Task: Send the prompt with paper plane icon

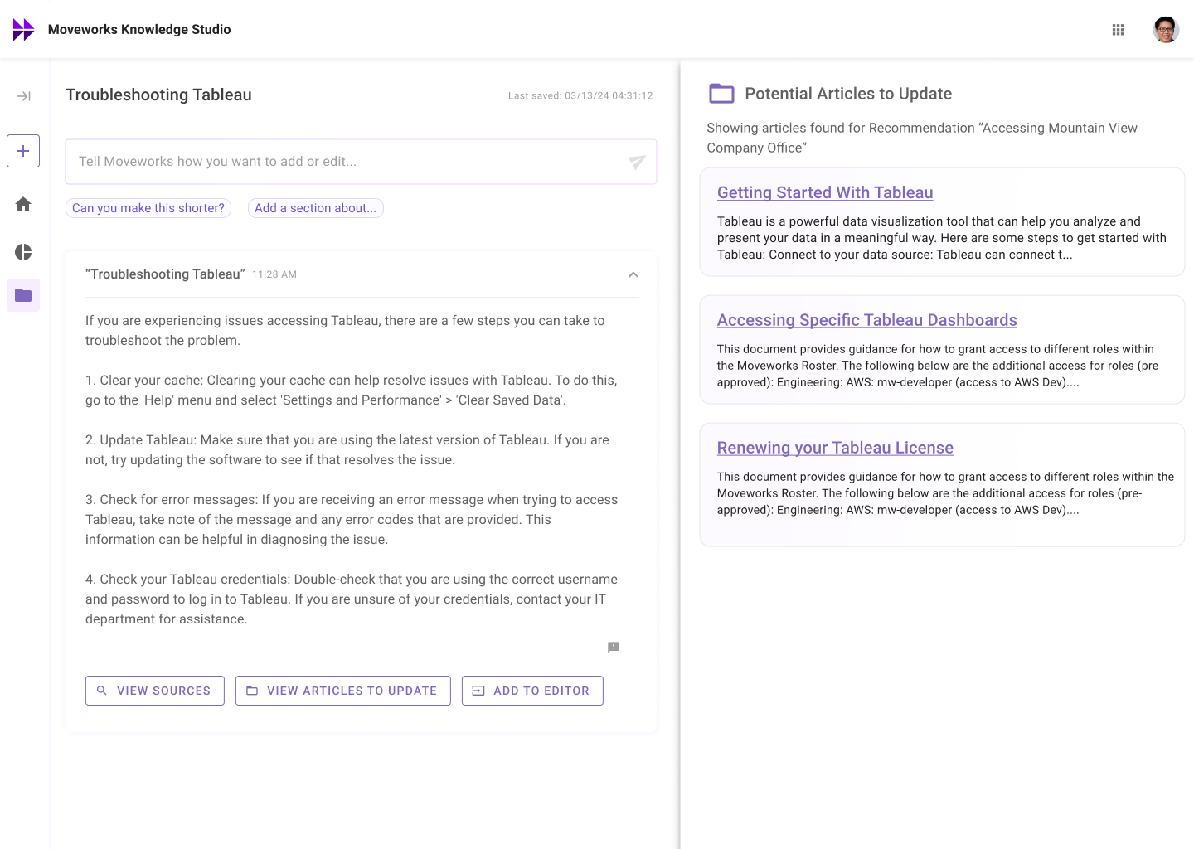Action: tap(637, 162)
